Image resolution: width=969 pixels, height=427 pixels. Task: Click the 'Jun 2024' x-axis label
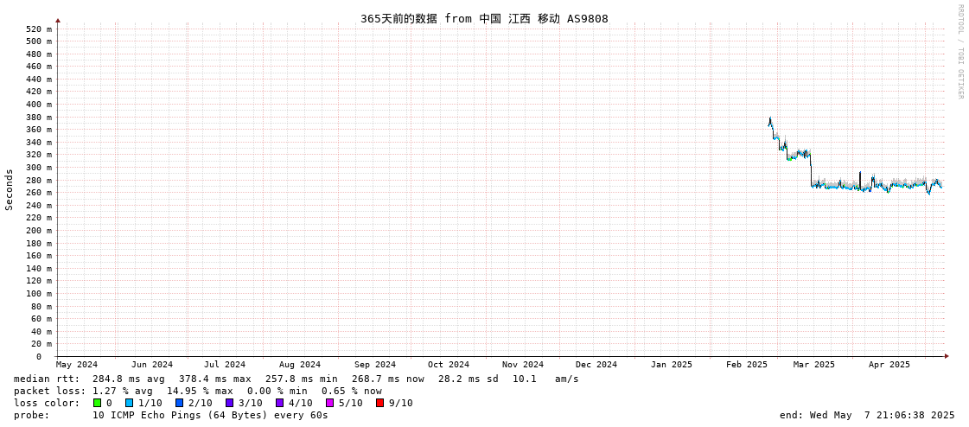pos(152,365)
